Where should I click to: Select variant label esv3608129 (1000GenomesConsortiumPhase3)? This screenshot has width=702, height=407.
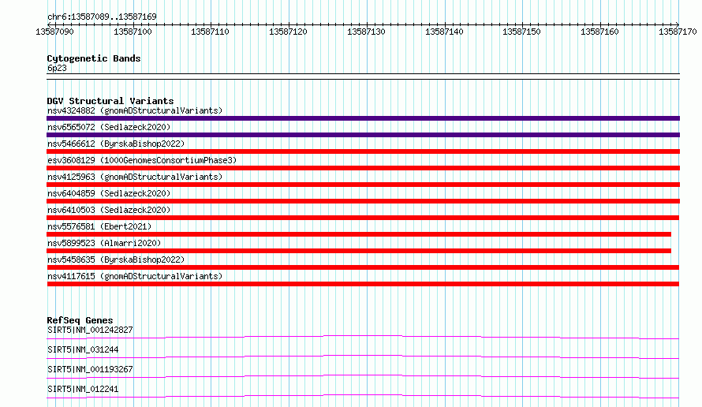(x=142, y=160)
